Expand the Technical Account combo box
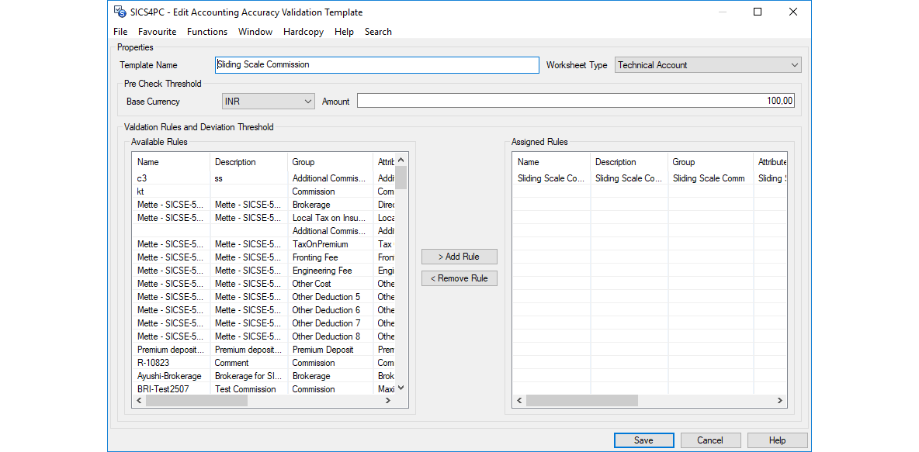Image resolution: width=919 pixels, height=452 pixels. [x=794, y=65]
